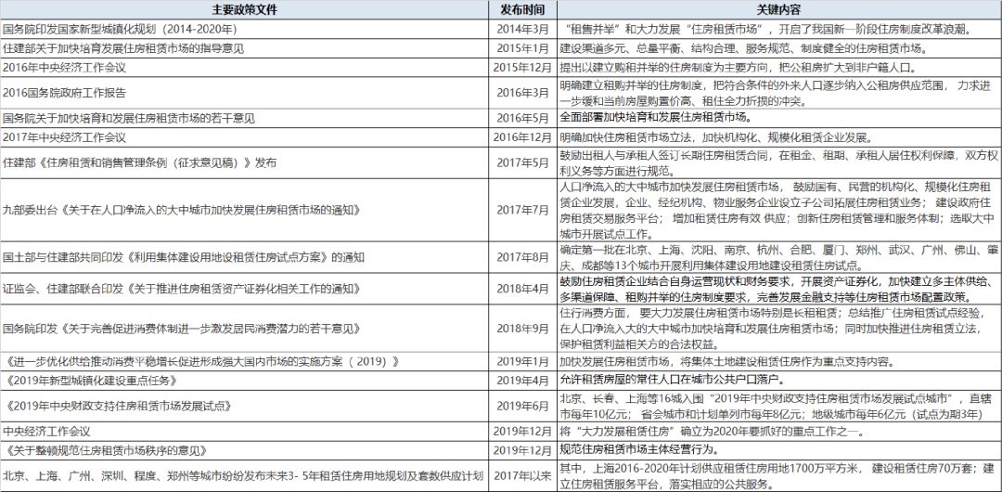Click content cell 北京、长春、上海等16城入围
The width and height of the screenshot is (1002, 492).
pos(779,406)
